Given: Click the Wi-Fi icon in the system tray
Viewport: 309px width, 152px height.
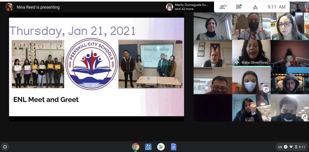Looking at the screenshot, I should [x=291, y=147].
